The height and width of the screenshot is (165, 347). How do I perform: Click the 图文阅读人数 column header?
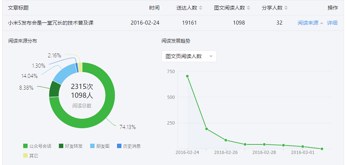click(230, 8)
